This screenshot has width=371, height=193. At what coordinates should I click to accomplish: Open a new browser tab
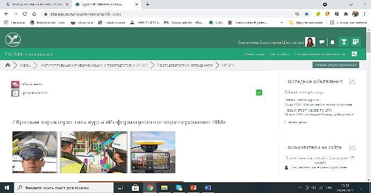pyautogui.click(x=147, y=4)
